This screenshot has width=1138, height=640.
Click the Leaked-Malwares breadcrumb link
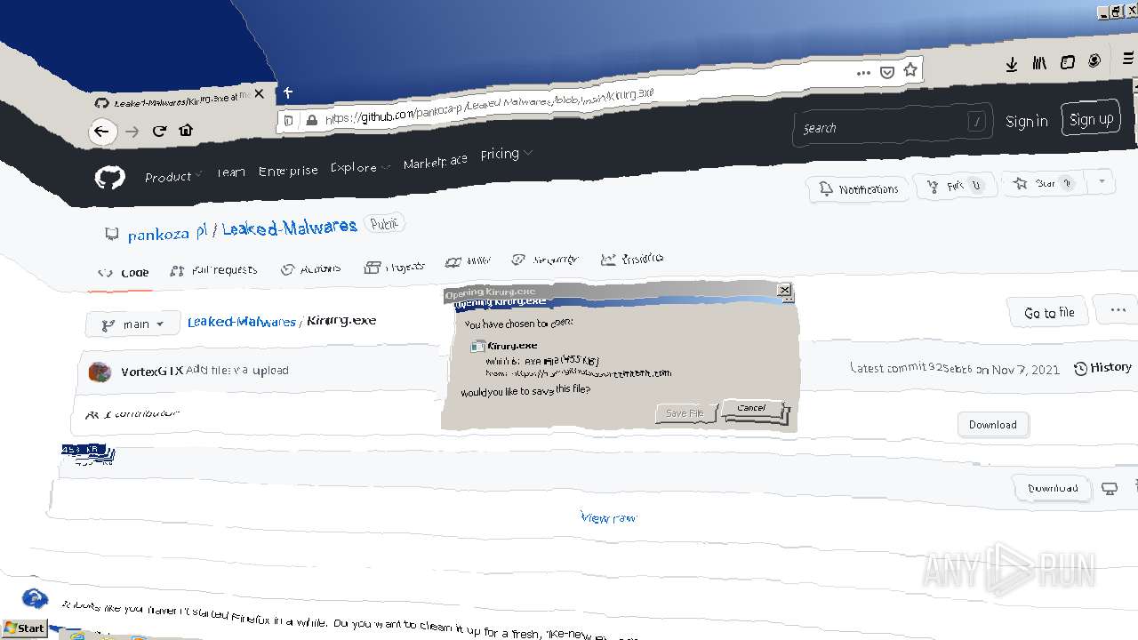tap(241, 322)
